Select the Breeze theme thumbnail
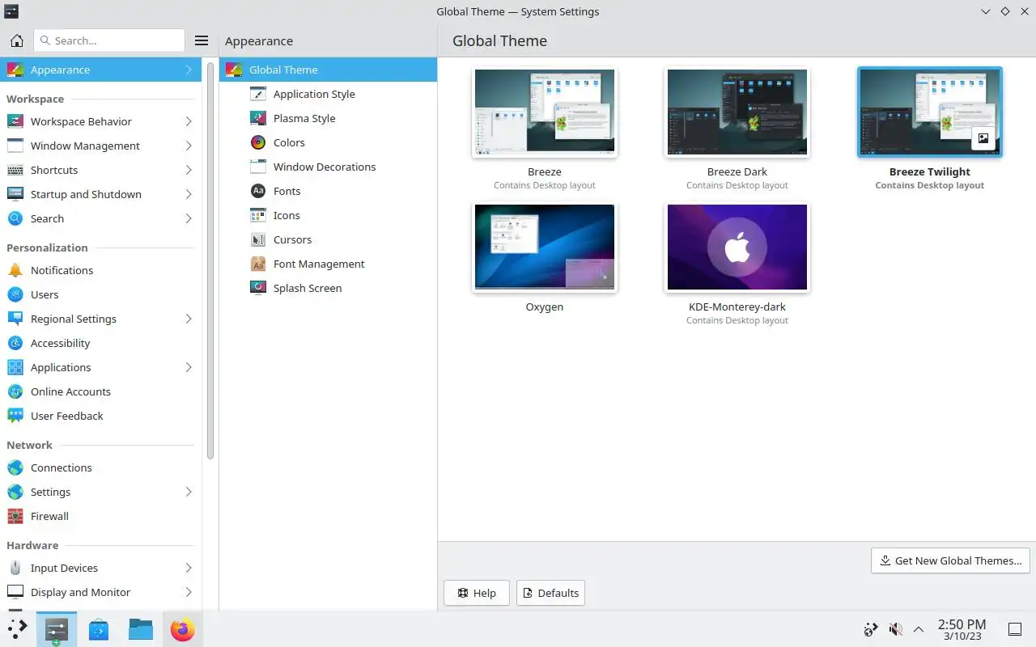1036x647 pixels. [x=545, y=112]
